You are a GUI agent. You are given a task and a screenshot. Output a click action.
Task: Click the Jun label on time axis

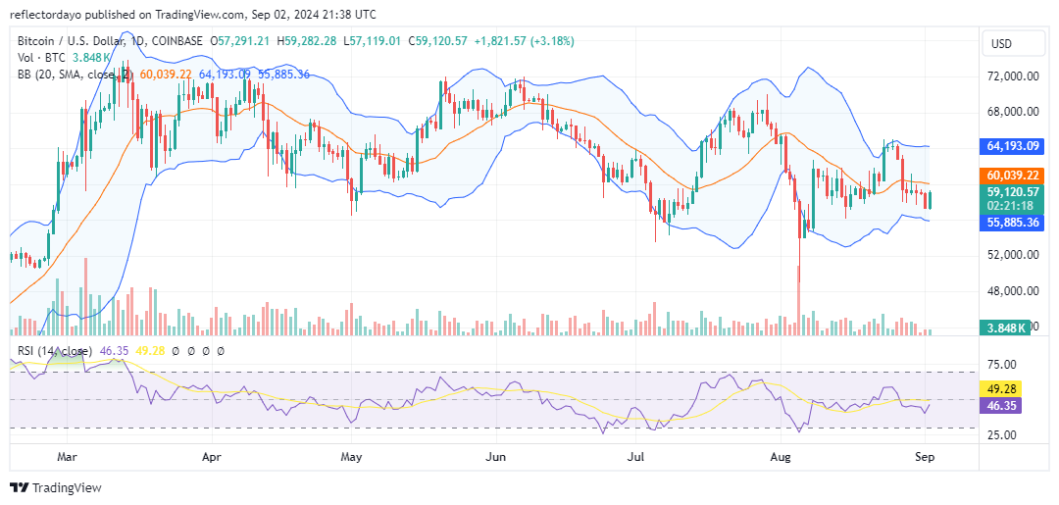pos(496,457)
